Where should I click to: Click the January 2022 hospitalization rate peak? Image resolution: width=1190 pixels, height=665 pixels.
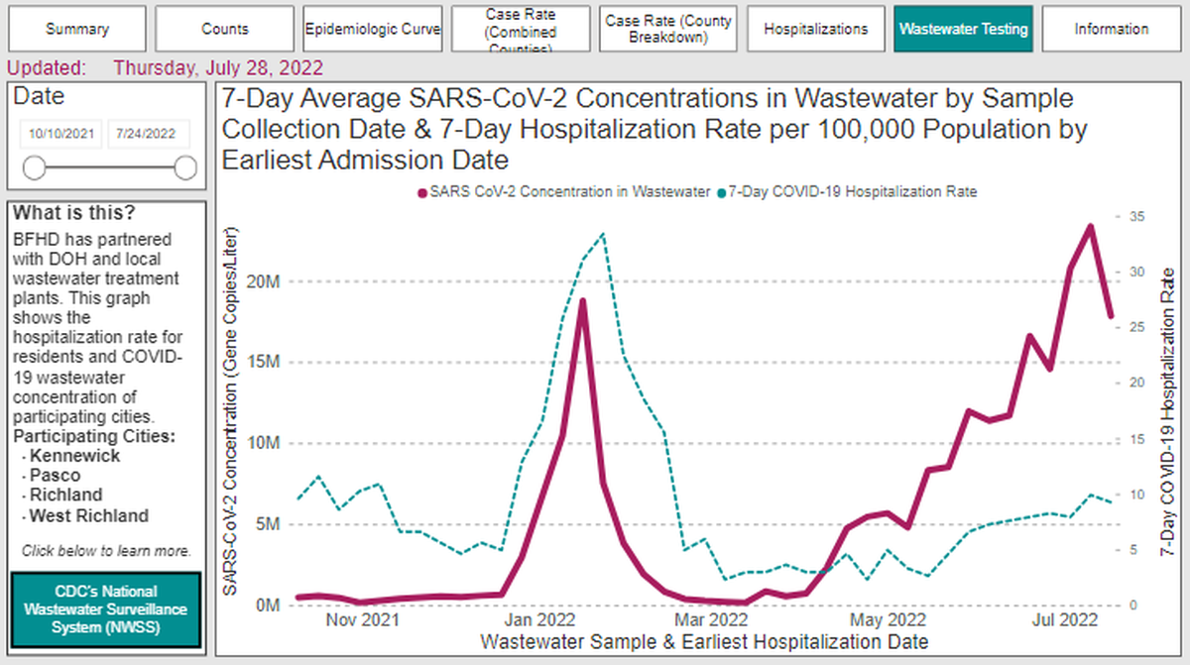603,235
